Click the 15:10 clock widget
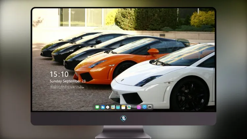The image size is (247, 139). (59, 74)
